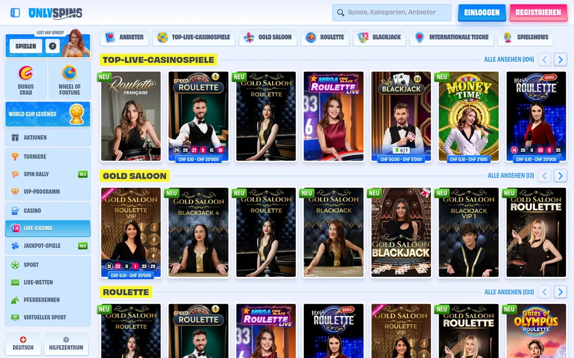
Task: Open Gold Saloon Roulette in Top-Live-Casinospiele row
Action: pyautogui.click(x=266, y=116)
